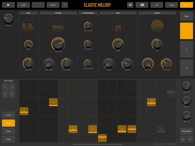Open help with the question mark button
195x146 pixels.
tap(65, 5)
